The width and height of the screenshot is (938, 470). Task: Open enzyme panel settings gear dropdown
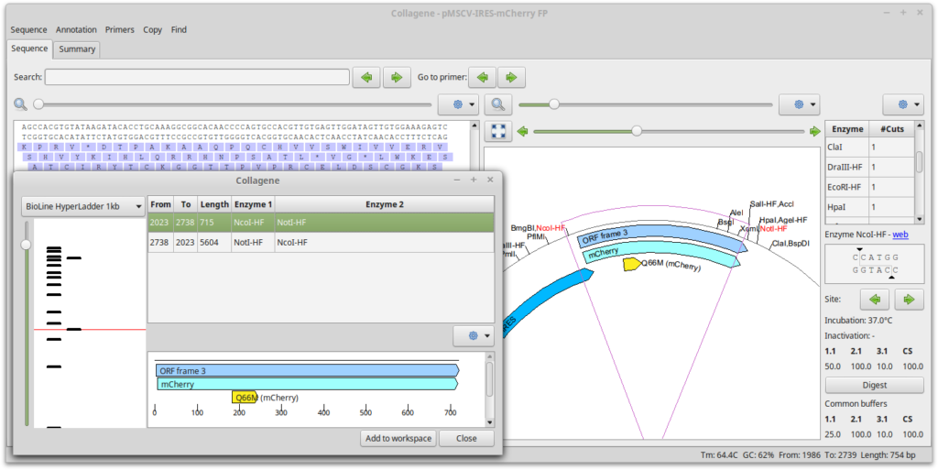coord(903,104)
